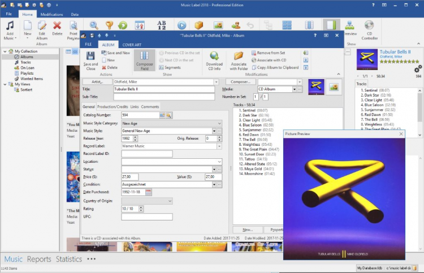Image resolution: width=424 pixels, height=273 pixels.
Task: Expand the Artist dropdown arrow
Action: pos(216,82)
